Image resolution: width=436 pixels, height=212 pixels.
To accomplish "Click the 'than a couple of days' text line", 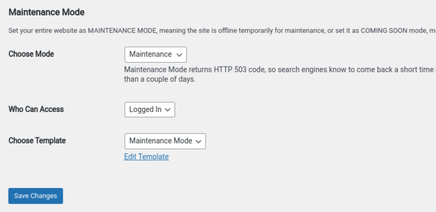I will pyautogui.click(x=160, y=79).
